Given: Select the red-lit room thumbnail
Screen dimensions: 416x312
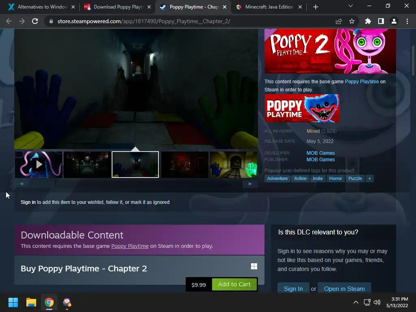Looking at the screenshot, I should click(x=185, y=165).
